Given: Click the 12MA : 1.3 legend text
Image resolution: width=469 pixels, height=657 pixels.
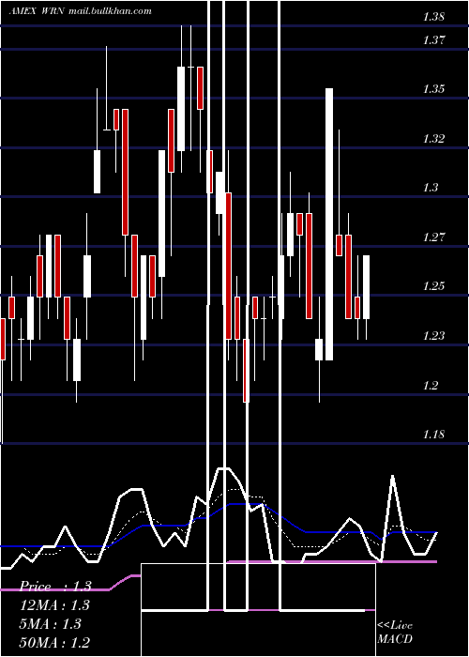Looking at the screenshot, I should [x=54, y=605].
